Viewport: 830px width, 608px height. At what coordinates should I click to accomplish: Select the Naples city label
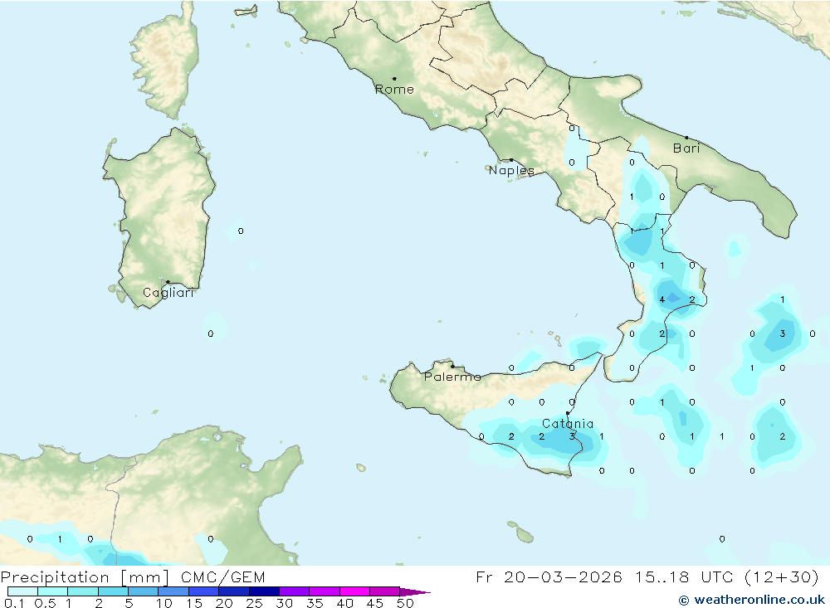click(511, 170)
